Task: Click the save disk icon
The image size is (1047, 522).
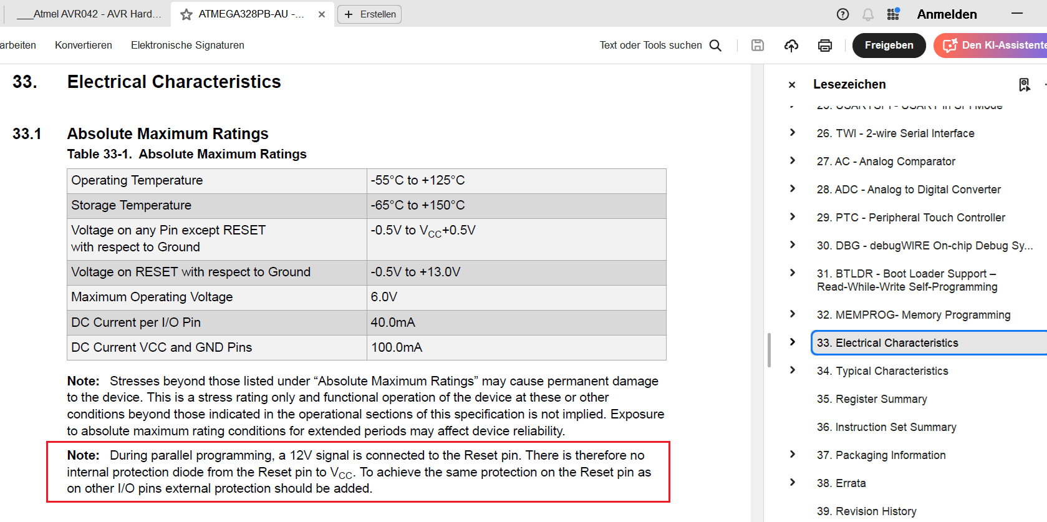Action: tap(758, 45)
